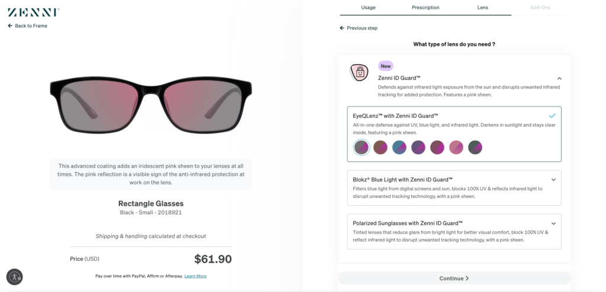This screenshot has height=292, width=606.
Task: Expand Polarized Sunglasses with Zenni ID Guard
Action: pyautogui.click(x=553, y=223)
